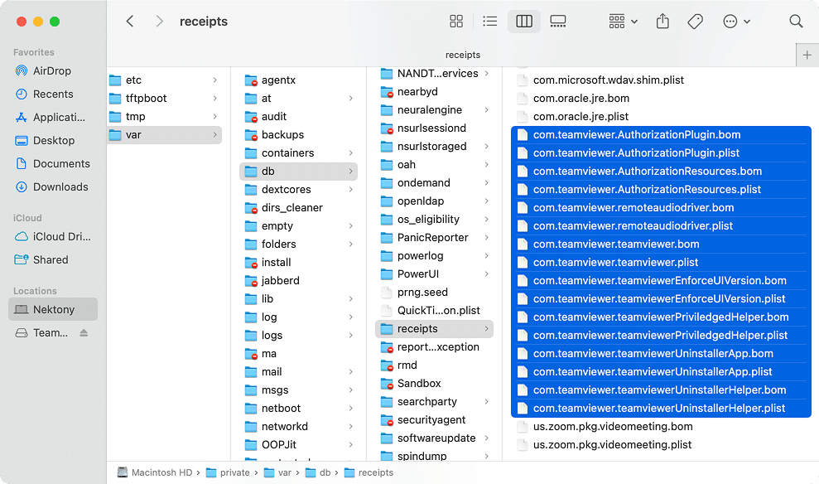Image resolution: width=819 pixels, height=484 pixels.
Task: Go back with the left chevron button
Action: (x=130, y=22)
